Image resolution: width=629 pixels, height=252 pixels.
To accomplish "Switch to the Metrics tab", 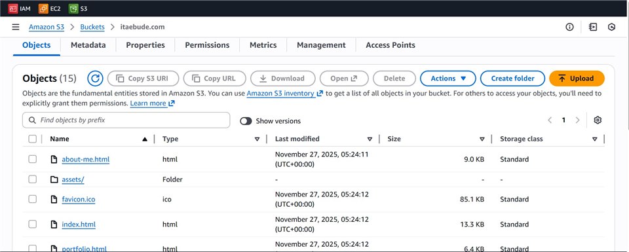I will (x=263, y=45).
